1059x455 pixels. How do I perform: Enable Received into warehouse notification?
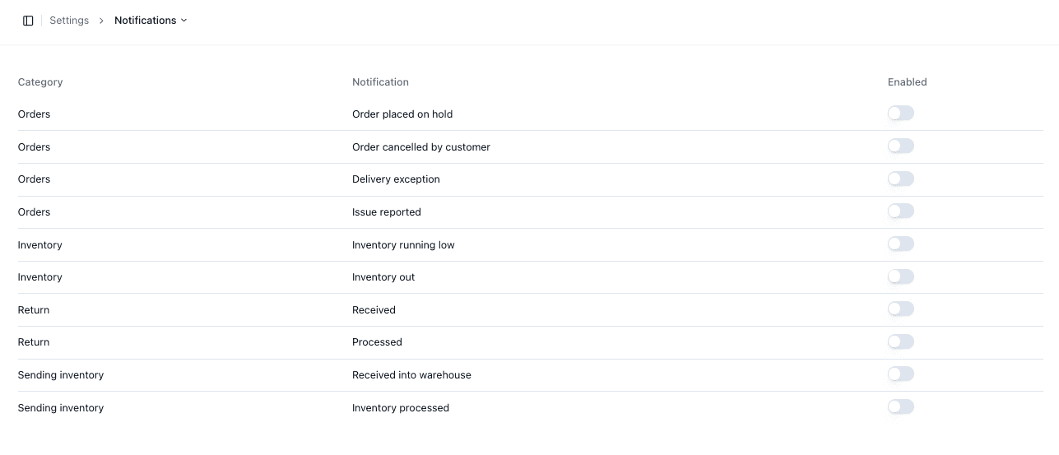900,374
